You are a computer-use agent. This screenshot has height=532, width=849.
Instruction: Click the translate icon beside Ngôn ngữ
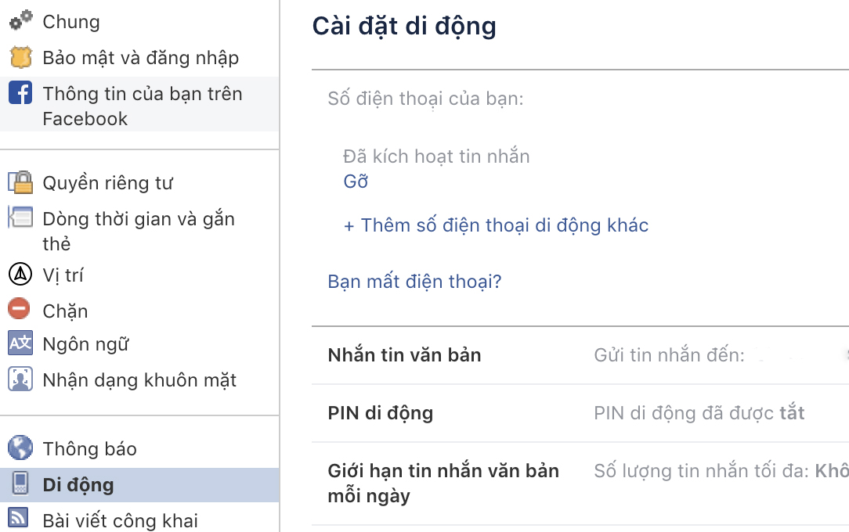coord(20,343)
